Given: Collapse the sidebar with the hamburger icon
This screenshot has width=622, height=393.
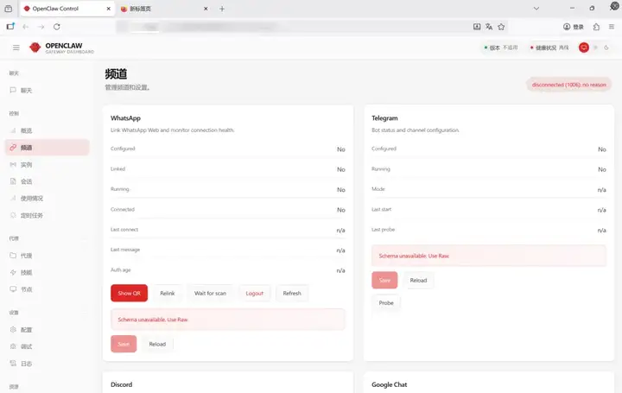Looking at the screenshot, I should 16,48.
